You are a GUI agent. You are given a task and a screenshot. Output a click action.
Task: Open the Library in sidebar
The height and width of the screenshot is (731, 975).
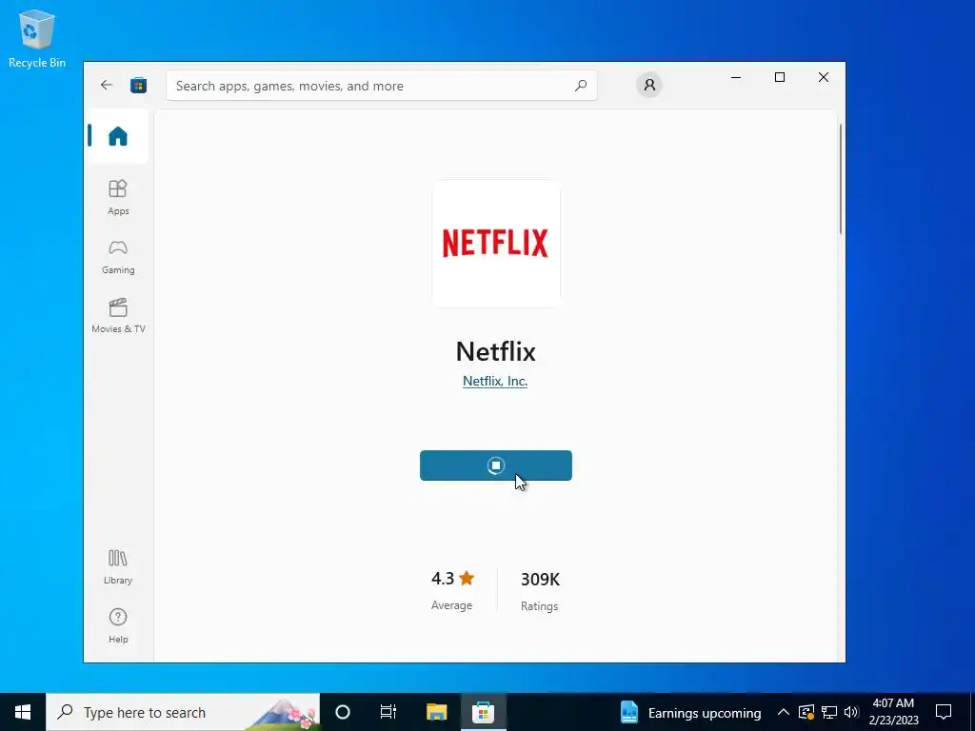(x=118, y=566)
